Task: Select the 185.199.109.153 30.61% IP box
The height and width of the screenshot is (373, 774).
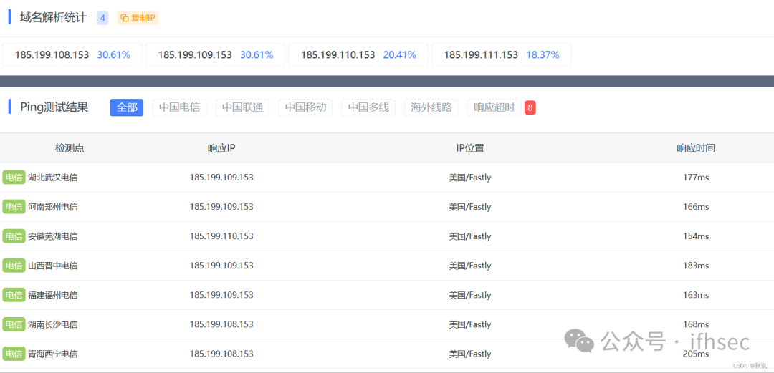Action: (x=216, y=54)
